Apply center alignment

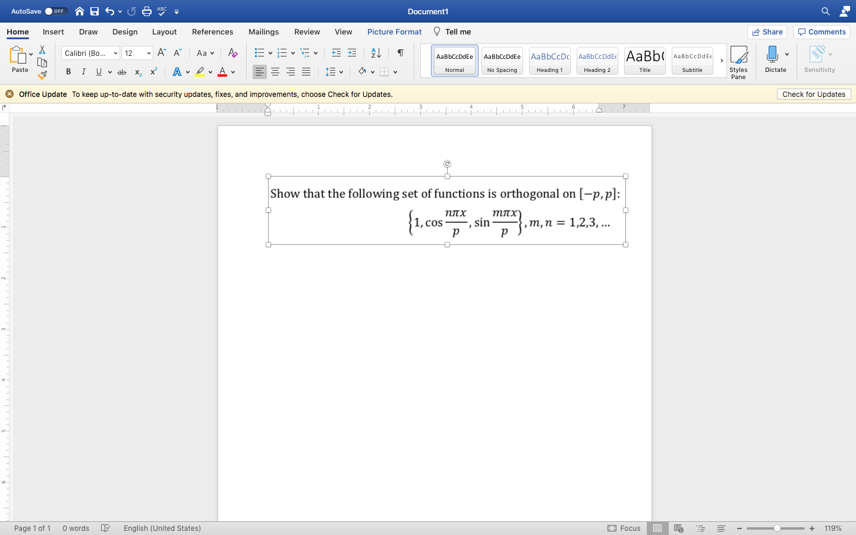275,72
